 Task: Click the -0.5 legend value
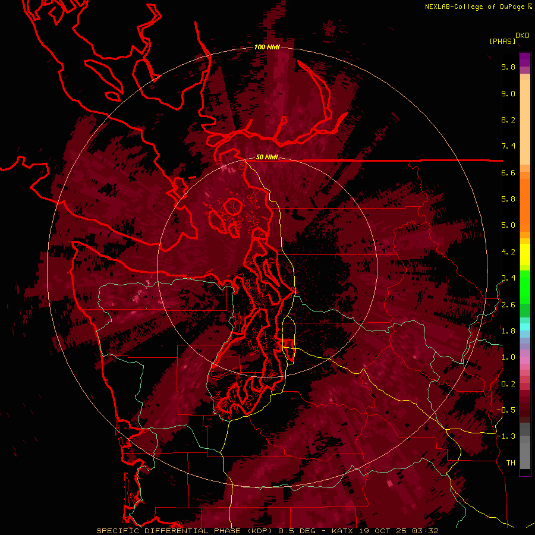click(506, 410)
